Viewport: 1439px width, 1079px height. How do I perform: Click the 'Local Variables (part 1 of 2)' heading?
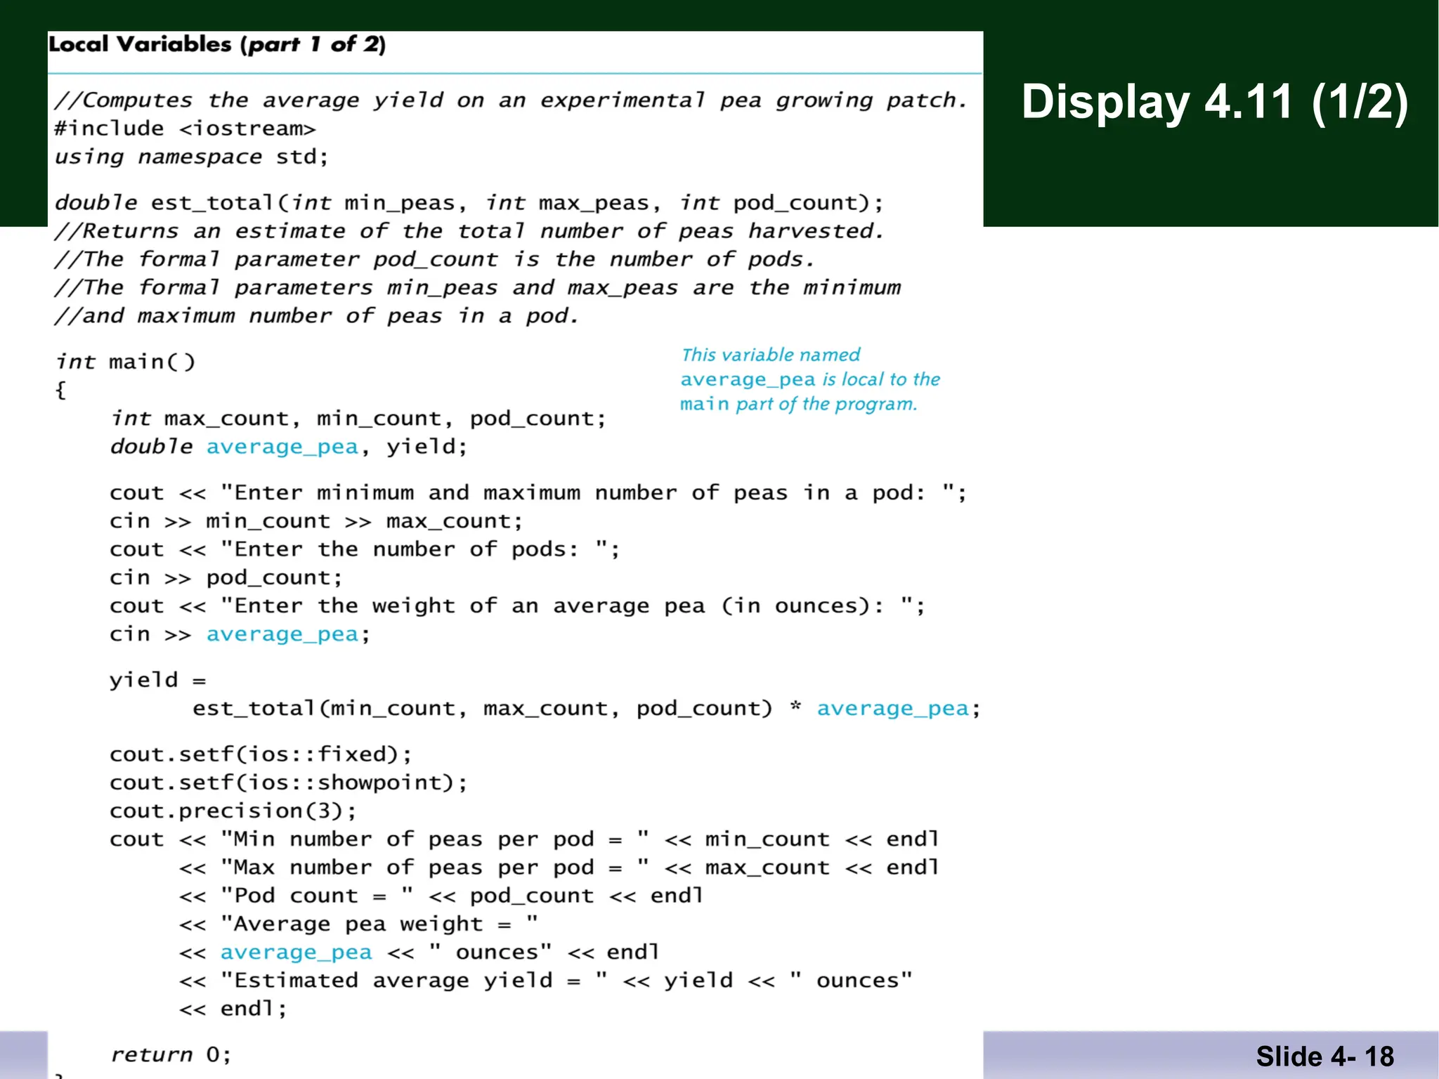tap(217, 44)
